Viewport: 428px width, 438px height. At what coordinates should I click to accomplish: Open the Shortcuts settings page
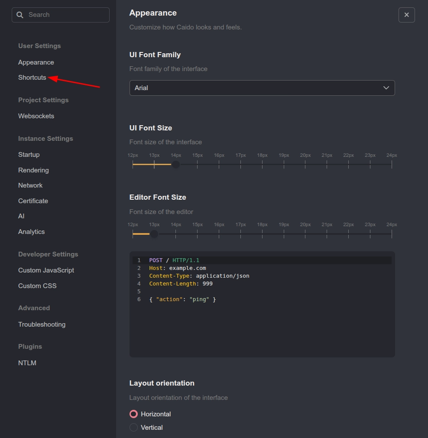point(32,78)
